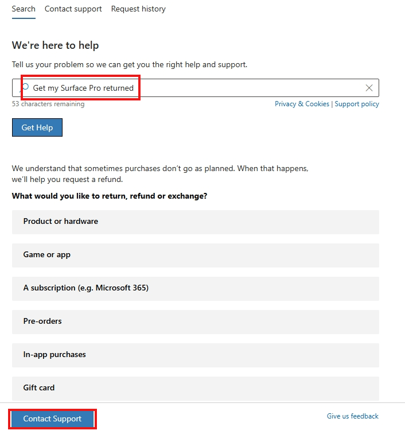Click the Give us feedback link
The width and height of the screenshot is (405, 434).
click(352, 416)
